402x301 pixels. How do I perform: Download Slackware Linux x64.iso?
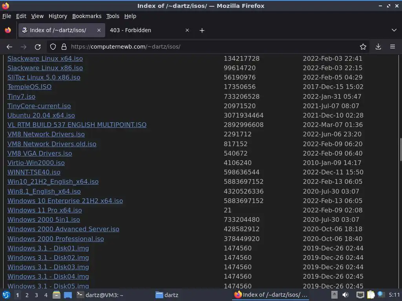click(x=45, y=59)
